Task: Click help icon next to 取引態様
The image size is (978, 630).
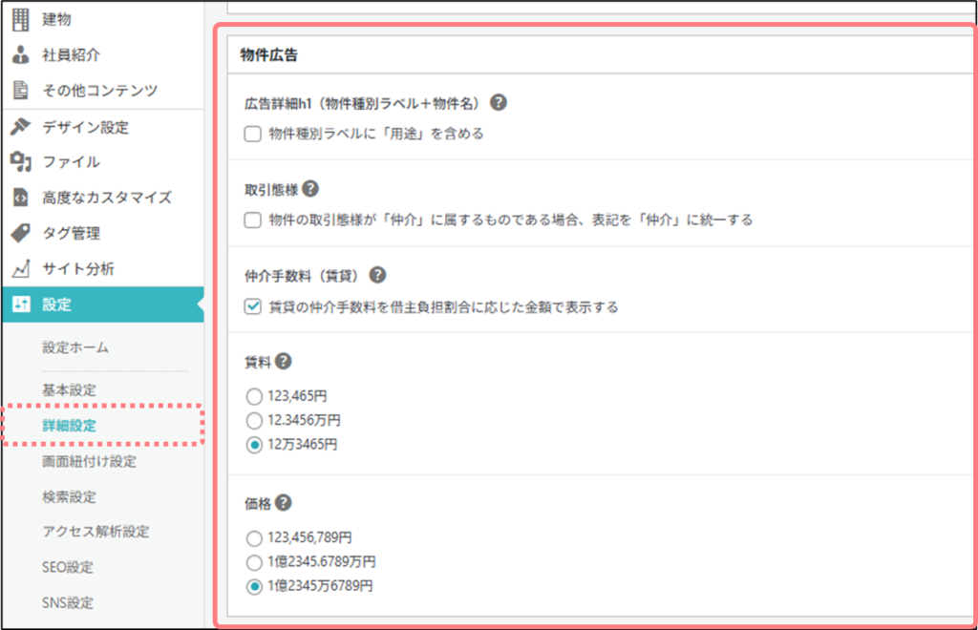Action: tap(309, 190)
